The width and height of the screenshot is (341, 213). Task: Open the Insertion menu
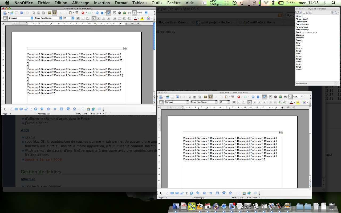pyautogui.click(x=102, y=3)
